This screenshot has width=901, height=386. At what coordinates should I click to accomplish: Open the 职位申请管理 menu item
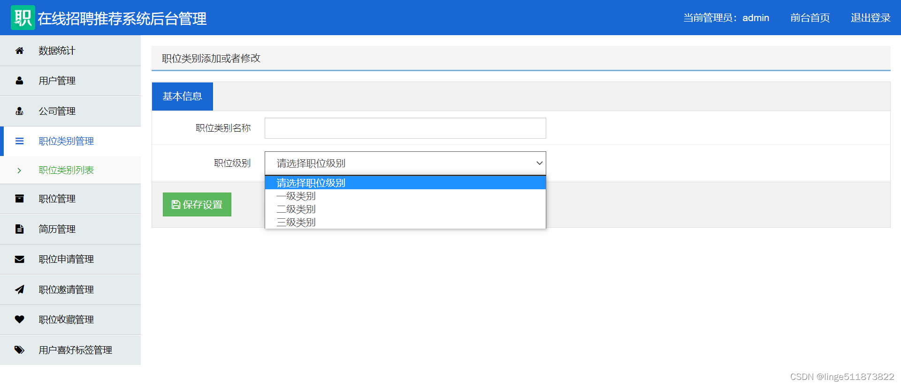[x=70, y=259]
